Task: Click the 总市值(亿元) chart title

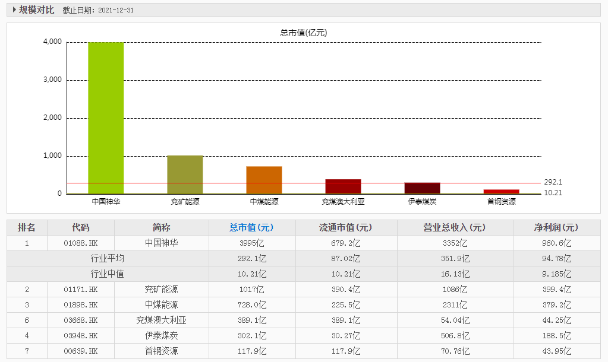Action: click(304, 33)
